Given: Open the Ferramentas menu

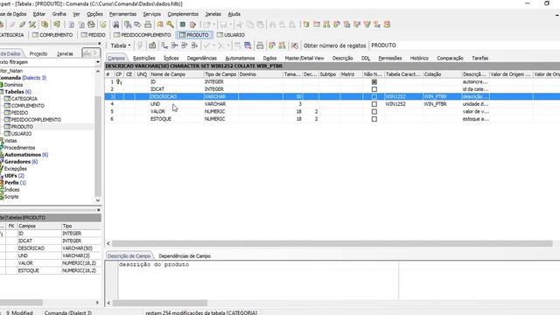Looking at the screenshot, I should point(122,14).
